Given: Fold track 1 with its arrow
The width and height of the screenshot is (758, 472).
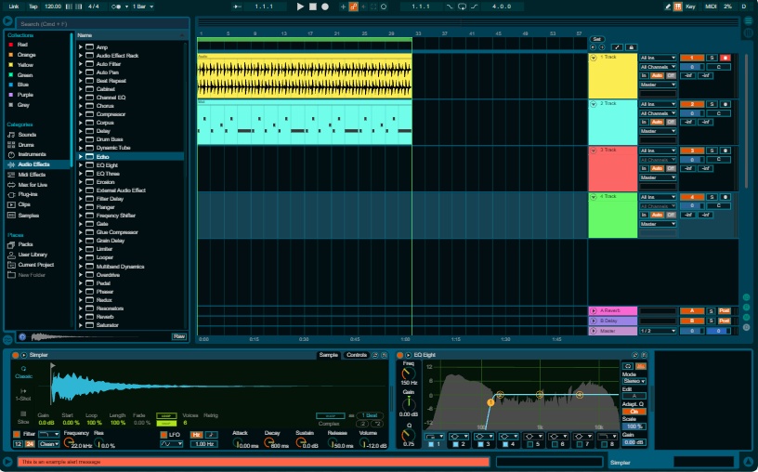Looking at the screenshot, I should pyautogui.click(x=594, y=58).
